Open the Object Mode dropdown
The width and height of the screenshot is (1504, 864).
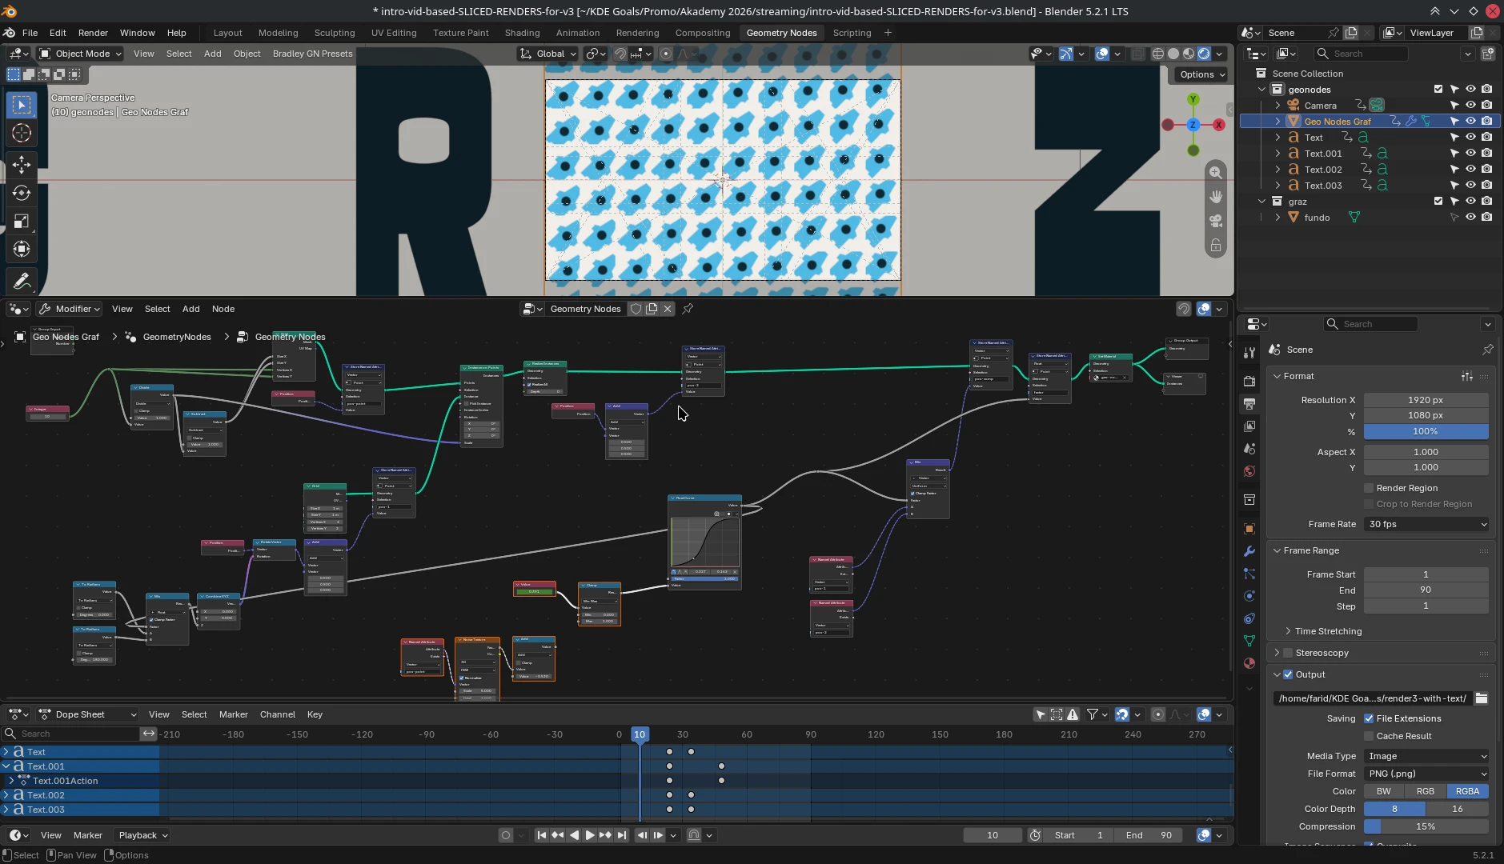80,54
